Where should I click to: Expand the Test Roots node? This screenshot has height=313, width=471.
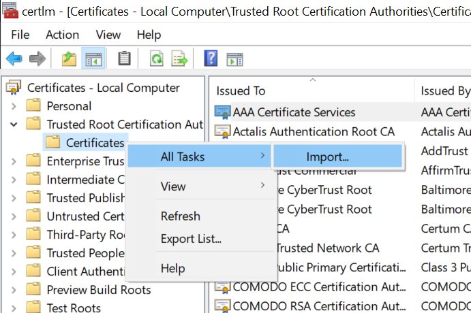[x=14, y=308]
